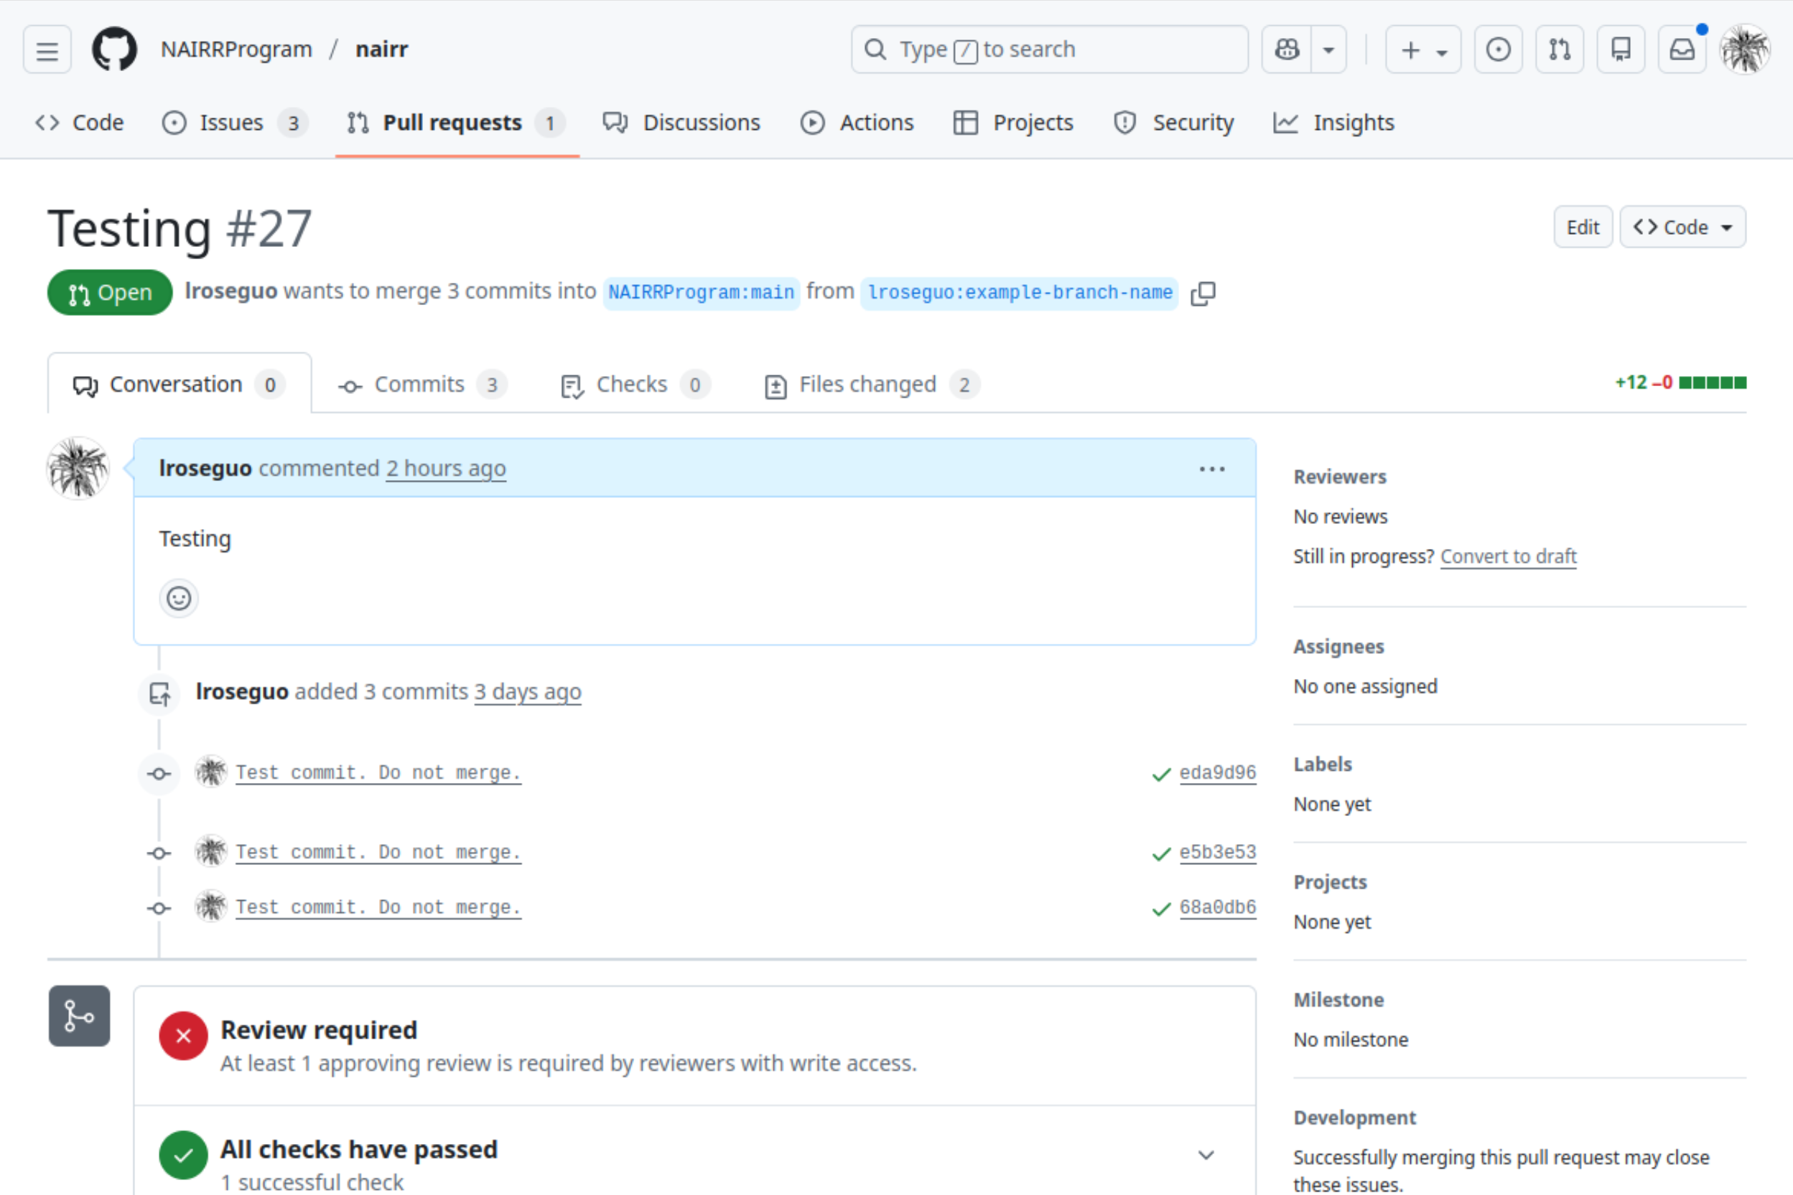Switch to the Issues tab
The image size is (1793, 1195).
coord(234,123)
